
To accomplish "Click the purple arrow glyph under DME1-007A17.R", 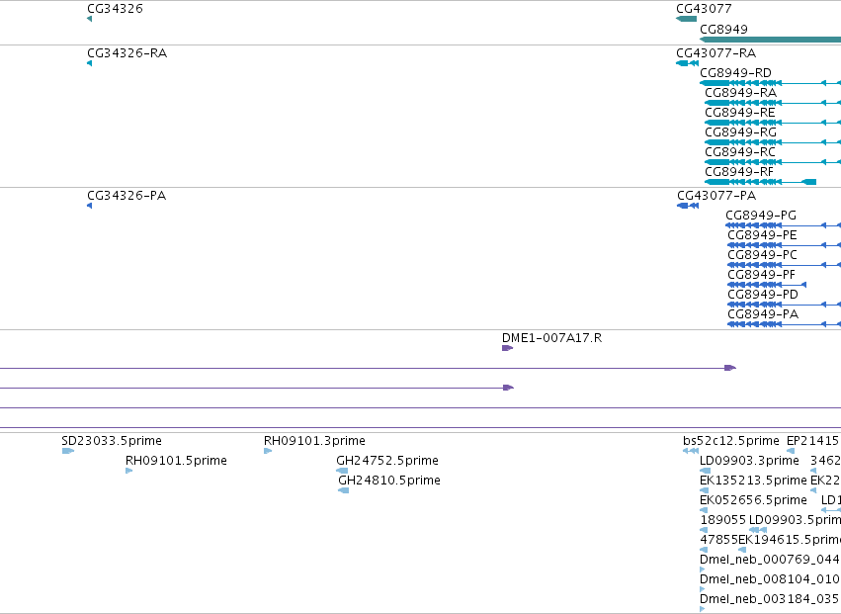I will 507,348.
